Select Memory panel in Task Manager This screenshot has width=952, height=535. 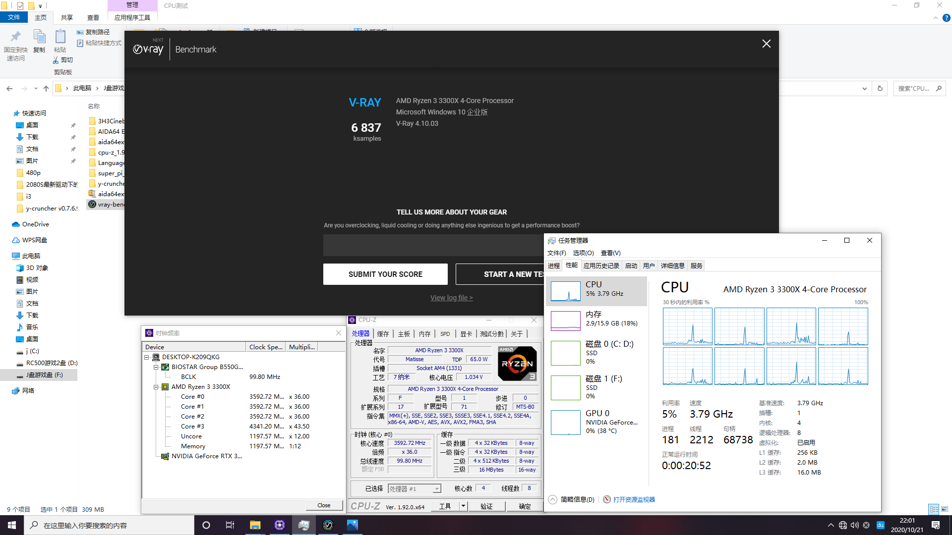pyautogui.click(x=597, y=321)
